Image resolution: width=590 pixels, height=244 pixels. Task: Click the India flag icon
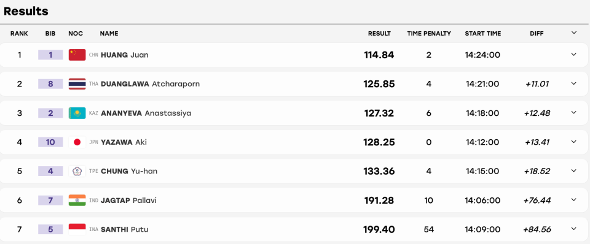click(77, 200)
